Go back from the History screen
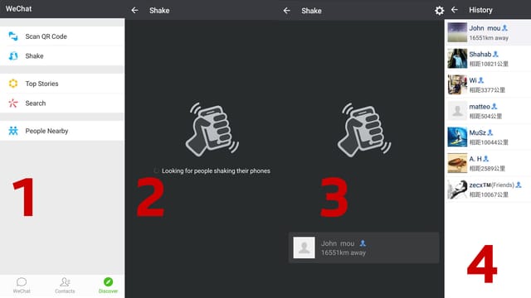531x298 pixels. click(x=455, y=10)
